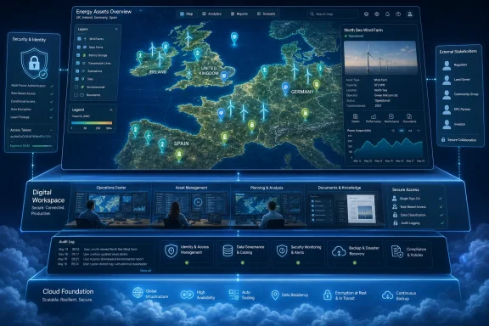Click the Power Output area chart
Screen dimensions: 489x326
click(x=388, y=147)
